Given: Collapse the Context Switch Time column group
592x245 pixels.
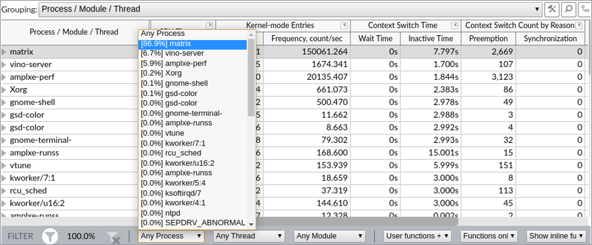Looking at the screenshot, I should (455, 25).
